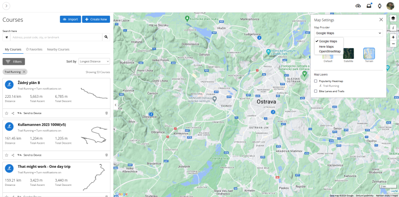Image resolution: width=399 pixels, height=197 pixels.
Task: Switch to the Favorites tab
Action: coord(34,49)
